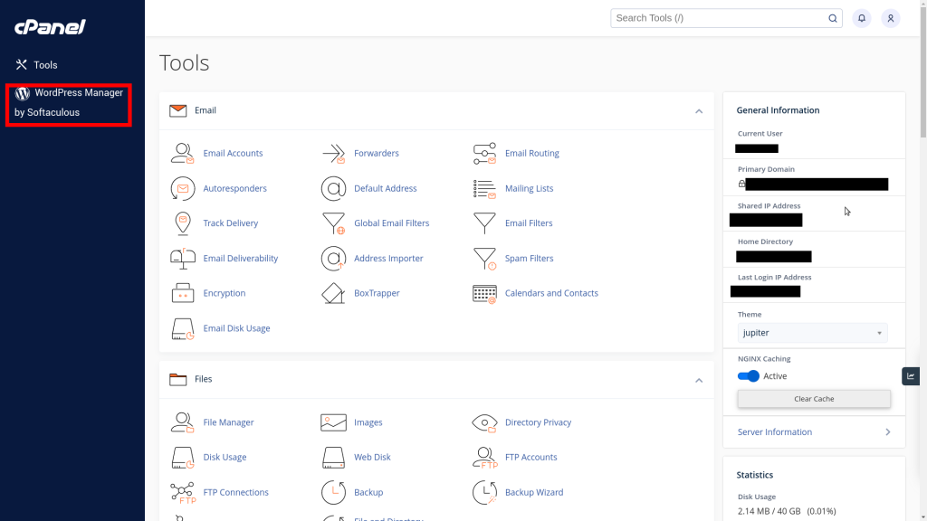Click the Disk Usage 2.14 MB value

pyautogui.click(x=787, y=512)
